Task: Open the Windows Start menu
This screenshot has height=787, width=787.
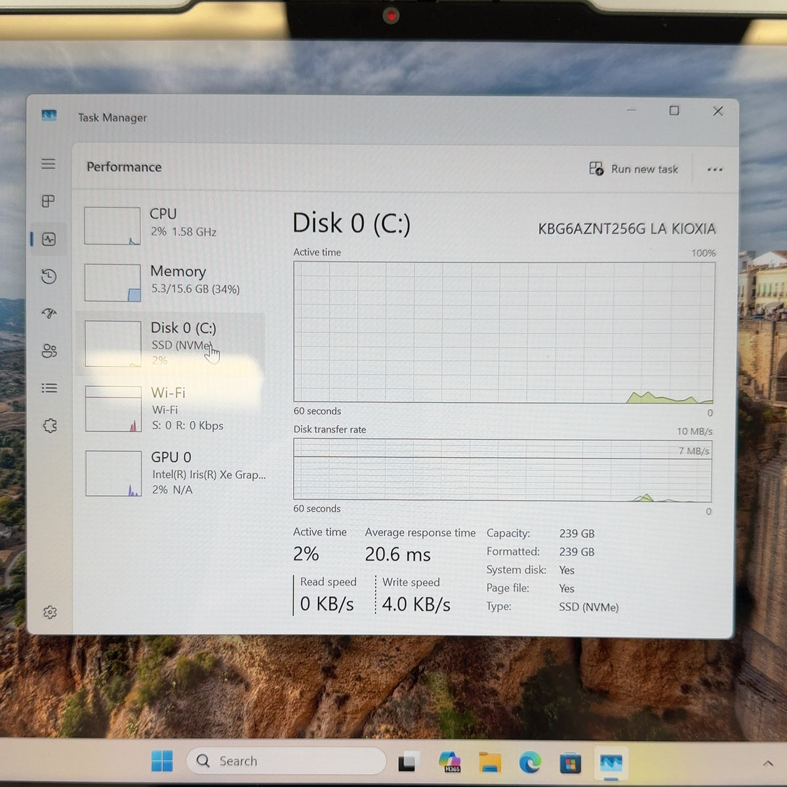Action: pos(162,761)
